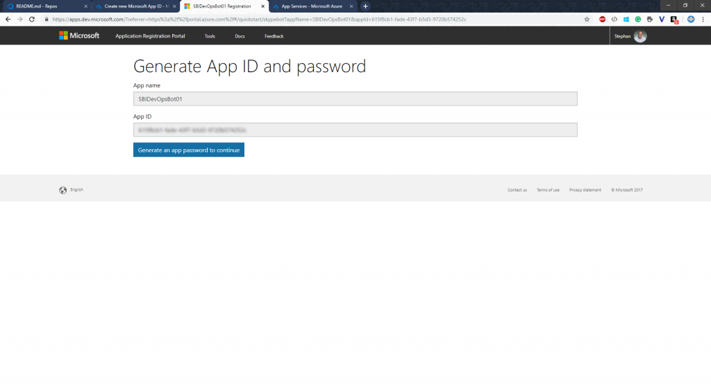Minimize the Chrome window

669,6
